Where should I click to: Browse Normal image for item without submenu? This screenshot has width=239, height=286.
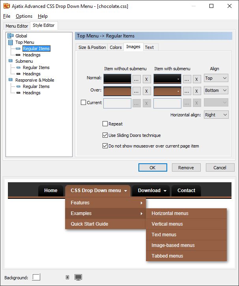pyautogui.click(x=136, y=79)
